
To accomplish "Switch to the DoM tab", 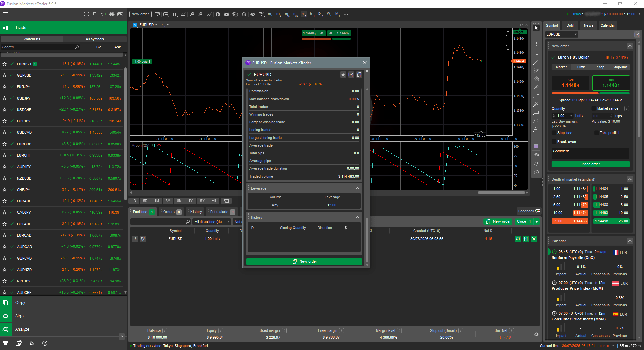I will coord(570,25).
